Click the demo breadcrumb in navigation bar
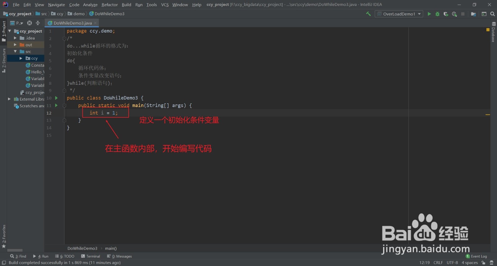This screenshot has width=497, height=266. coord(76,14)
